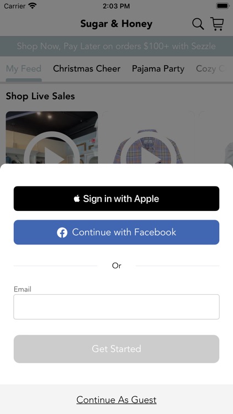The image size is (233, 414).
Task: Click the Get Started button
Action: tap(116, 349)
